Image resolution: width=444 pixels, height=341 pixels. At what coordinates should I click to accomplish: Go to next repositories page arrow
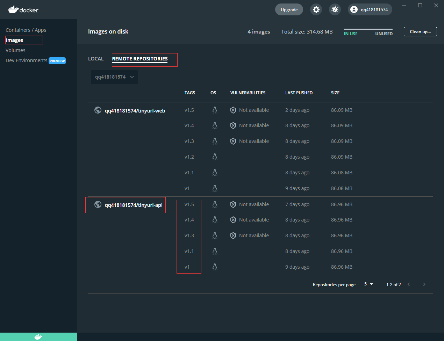pyautogui.click(x=424, y=284)
